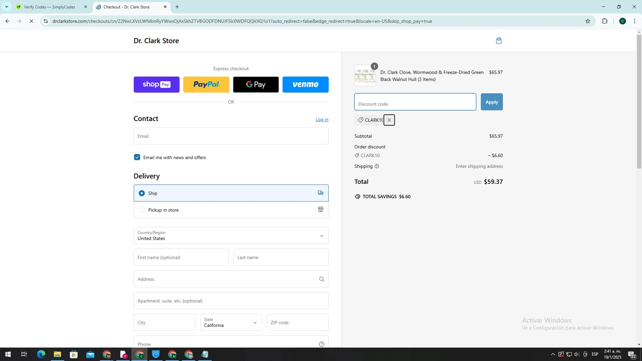Bookmark this page with star icon

(x=588, y=21)
